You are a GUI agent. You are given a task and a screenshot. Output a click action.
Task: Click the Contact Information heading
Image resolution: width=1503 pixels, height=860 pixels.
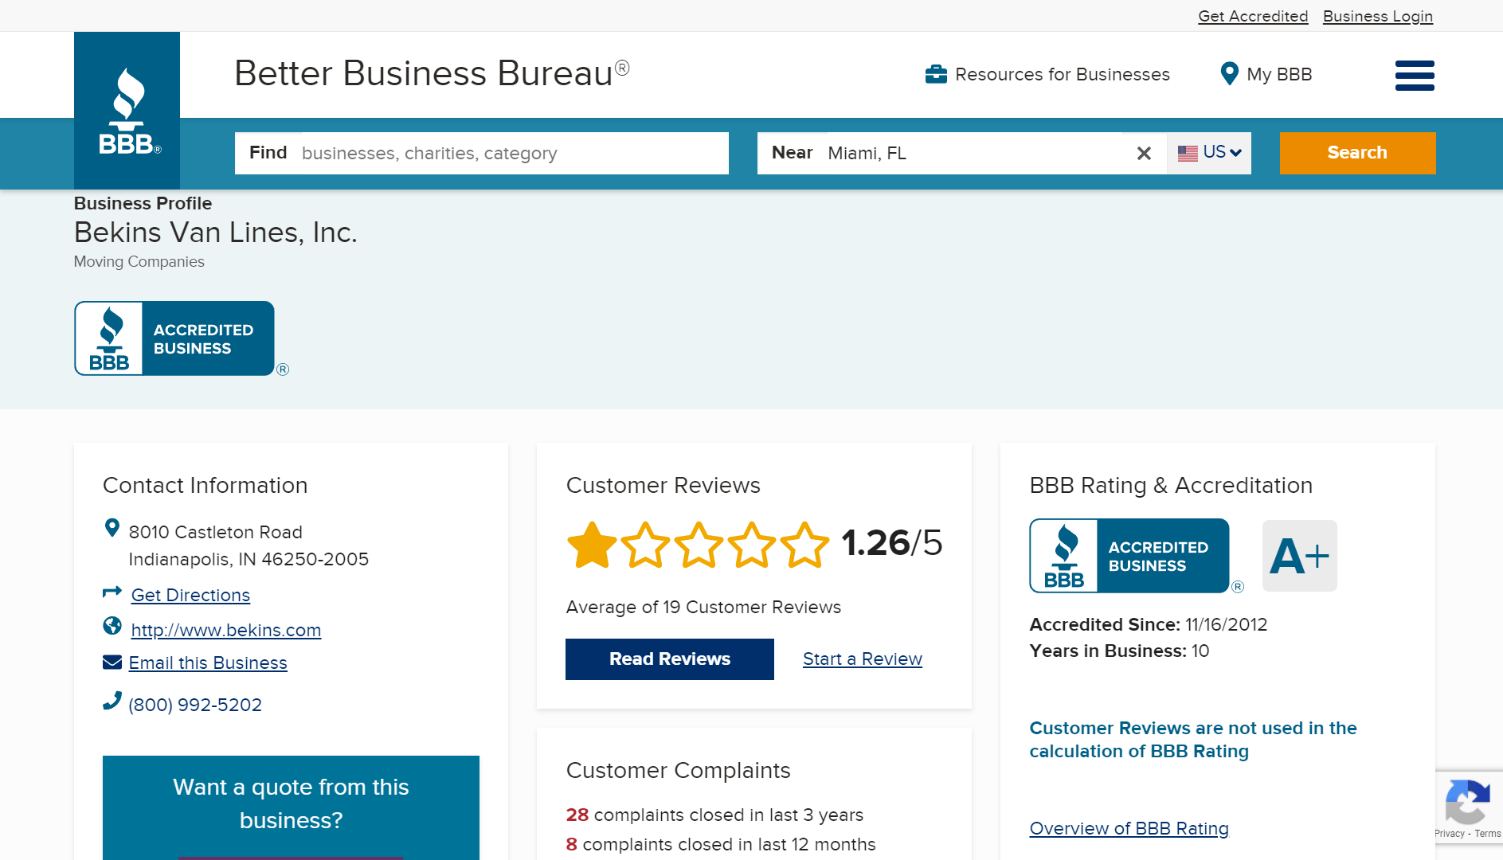(205, 486)
